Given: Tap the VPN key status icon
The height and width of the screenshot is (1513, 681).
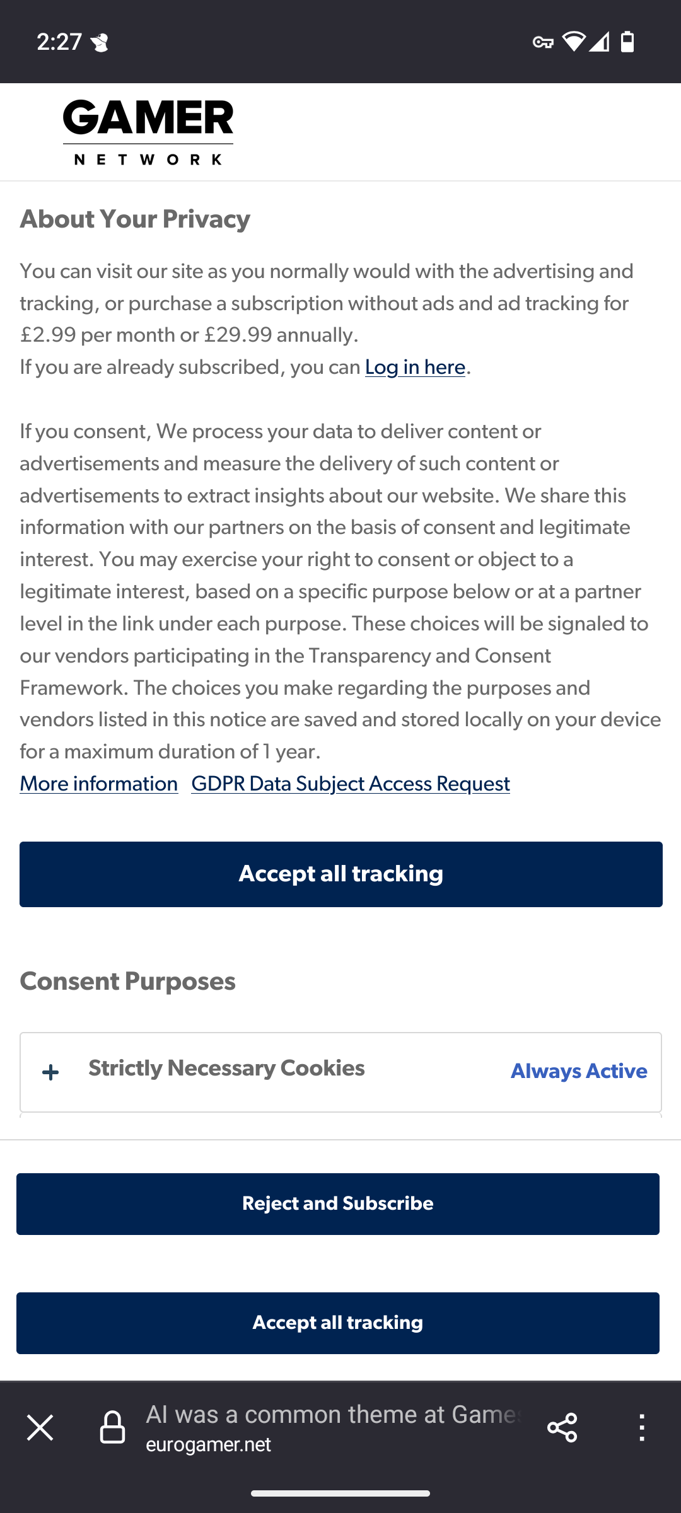Looking at the screenshot, I should point(543,42).
